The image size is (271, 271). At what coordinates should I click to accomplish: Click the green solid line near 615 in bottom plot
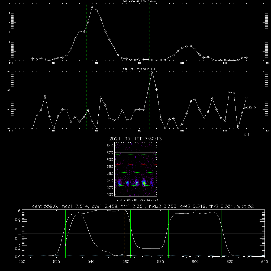[x=221, y=233]
